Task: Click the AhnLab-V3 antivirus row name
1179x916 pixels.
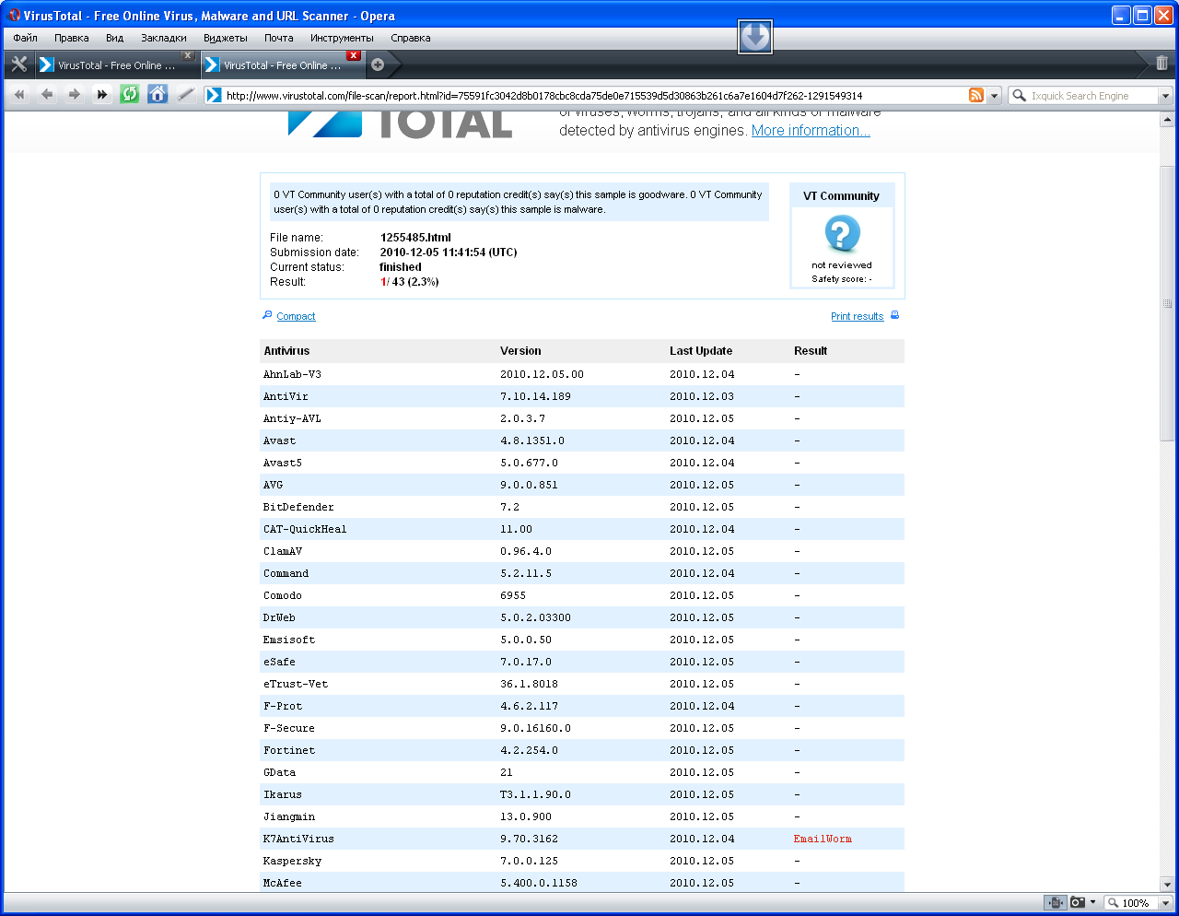Action: click(x=292, y=374)
